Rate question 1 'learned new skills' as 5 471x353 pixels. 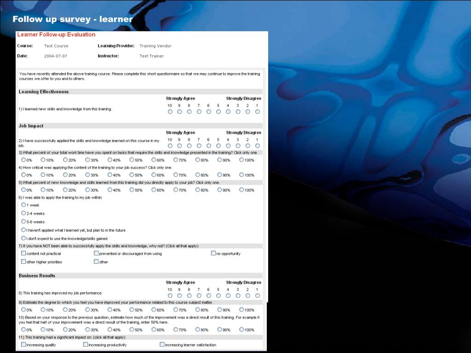coord(218,112)
